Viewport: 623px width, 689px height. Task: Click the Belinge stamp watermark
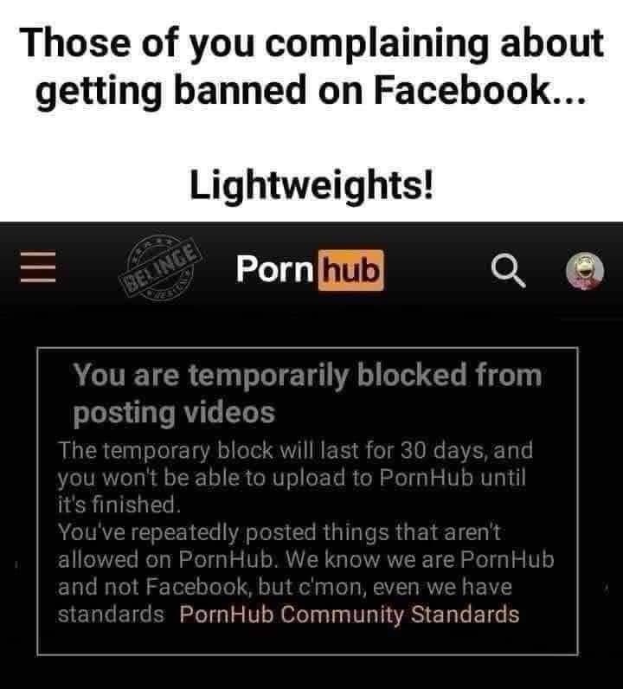(x=160, y=267)
